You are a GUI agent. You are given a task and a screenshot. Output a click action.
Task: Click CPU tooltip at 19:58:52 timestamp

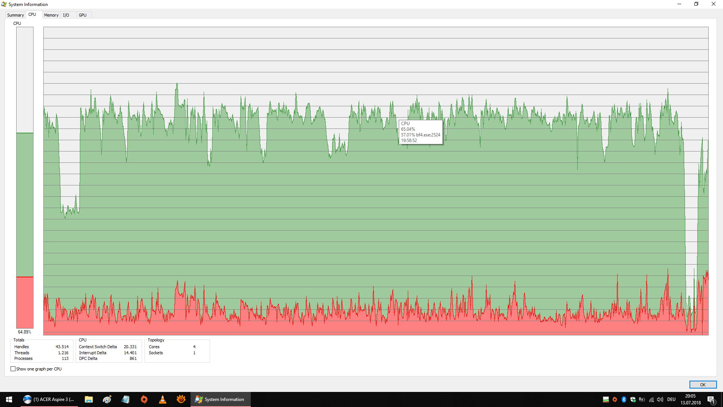tap(419, 132)
